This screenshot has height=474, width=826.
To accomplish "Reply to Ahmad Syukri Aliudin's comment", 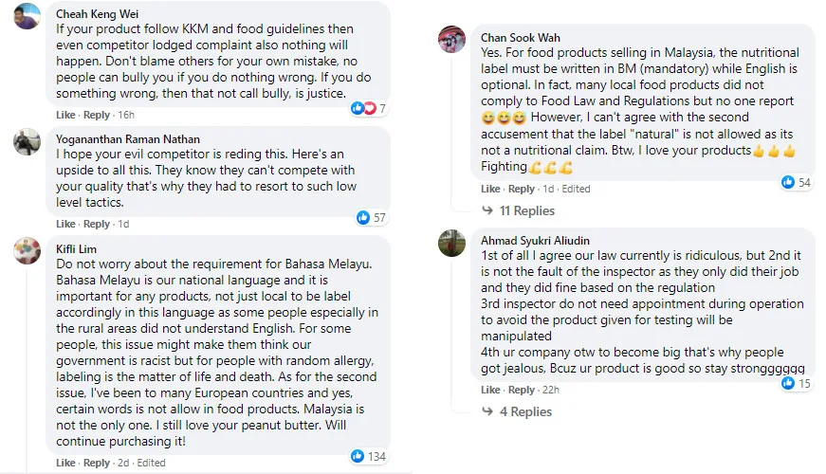I will (x=522, y=390).
